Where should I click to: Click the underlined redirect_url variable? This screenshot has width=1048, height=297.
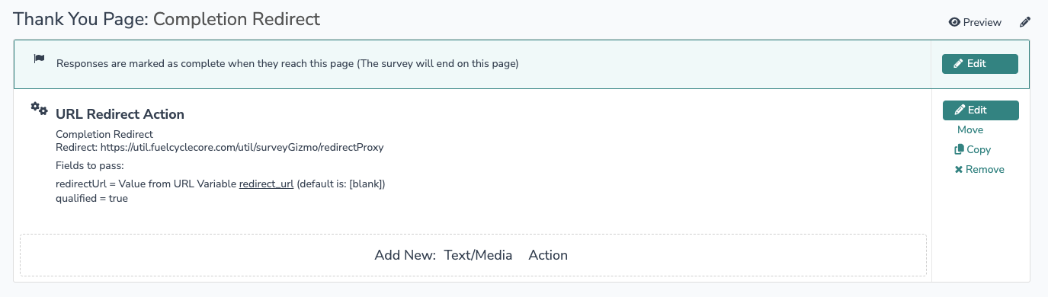[266, 184]
